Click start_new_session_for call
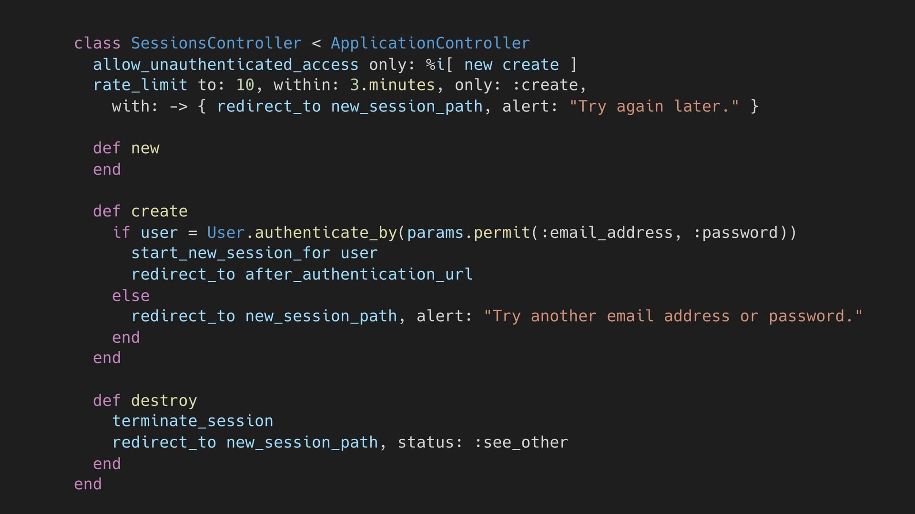This screenshot has width=915, height=514. point(231,253)
